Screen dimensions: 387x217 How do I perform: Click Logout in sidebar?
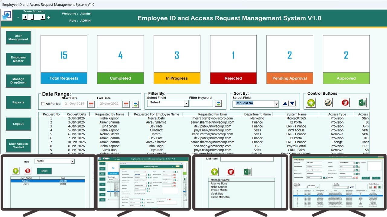click(x=18, y=124)
